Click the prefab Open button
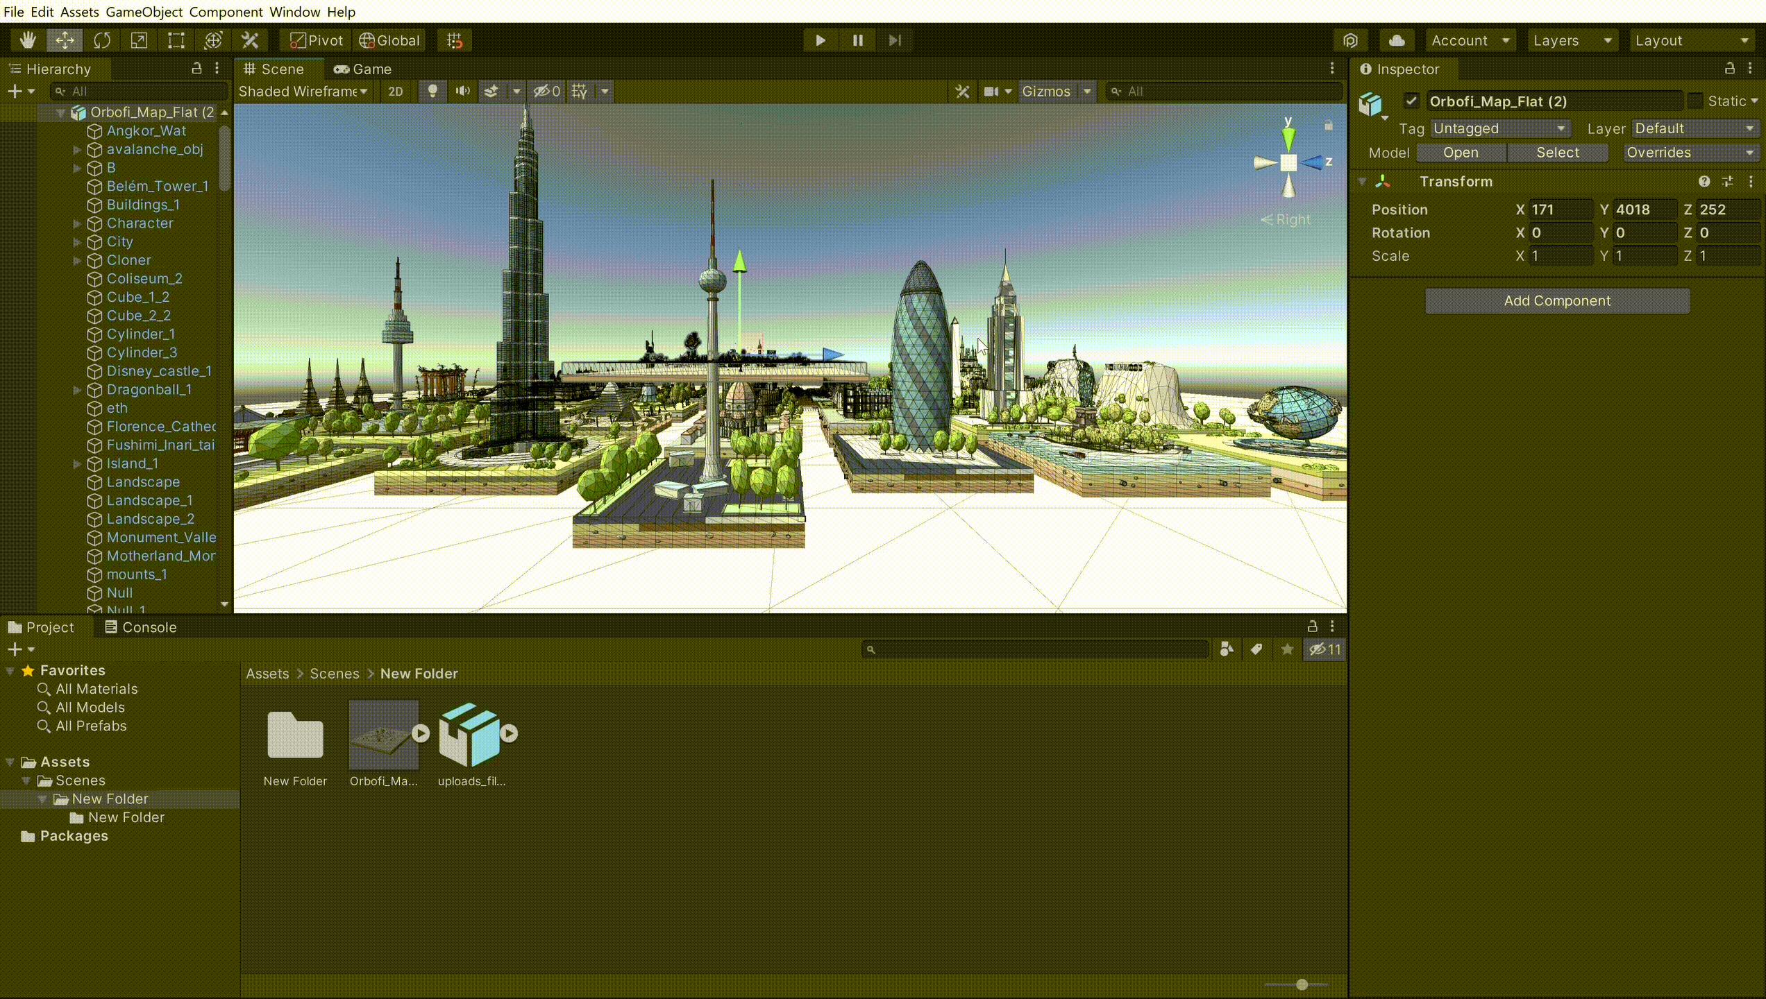Viewport: 1766px width, 999px height. (x=1461, y=153)
